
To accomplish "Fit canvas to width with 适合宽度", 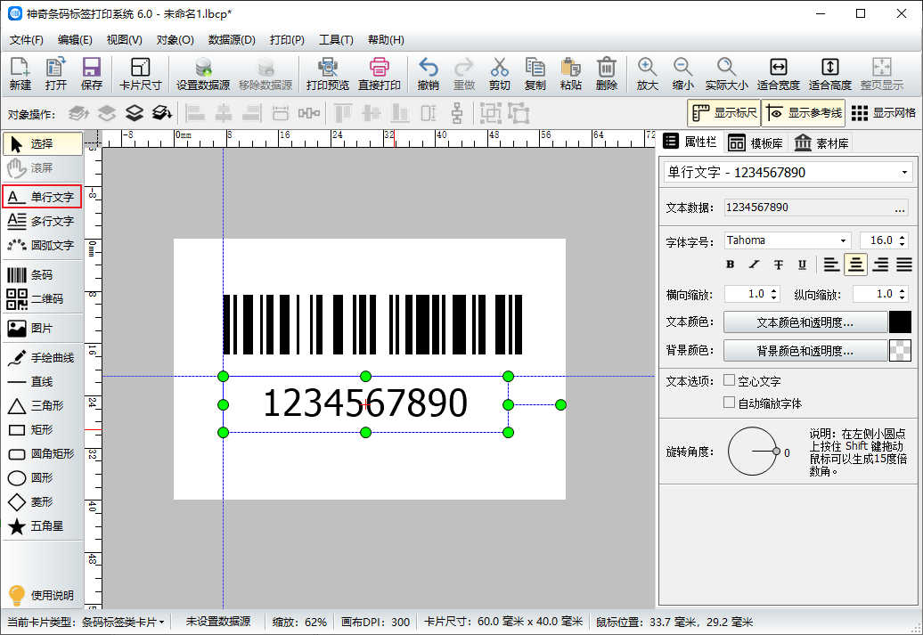I will pos(778,74).
